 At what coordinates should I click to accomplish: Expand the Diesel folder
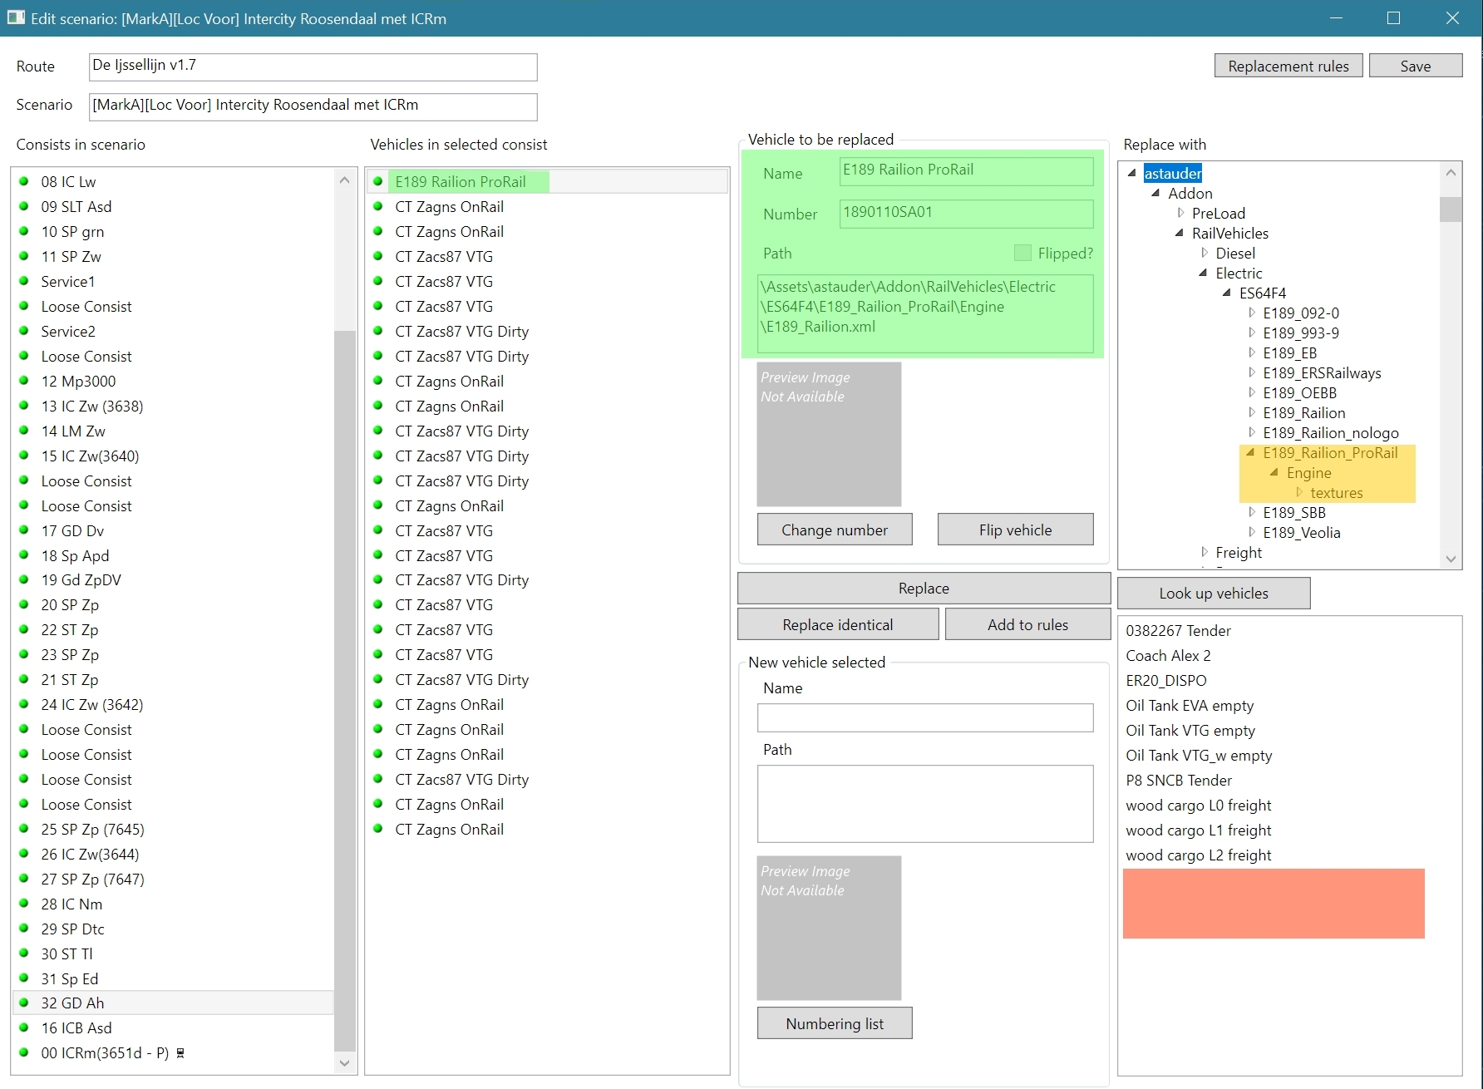coord(1204,253)
